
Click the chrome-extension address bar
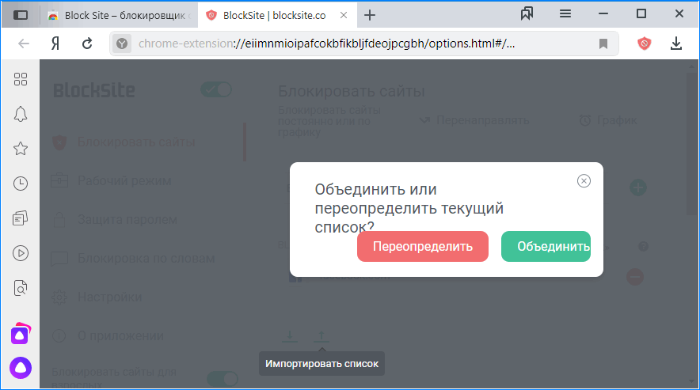[x=356, y=44]
